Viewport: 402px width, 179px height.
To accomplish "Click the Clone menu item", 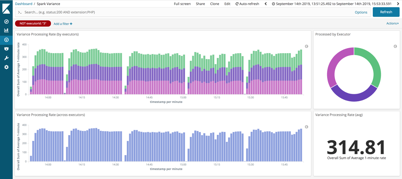I will coord(214,4).
